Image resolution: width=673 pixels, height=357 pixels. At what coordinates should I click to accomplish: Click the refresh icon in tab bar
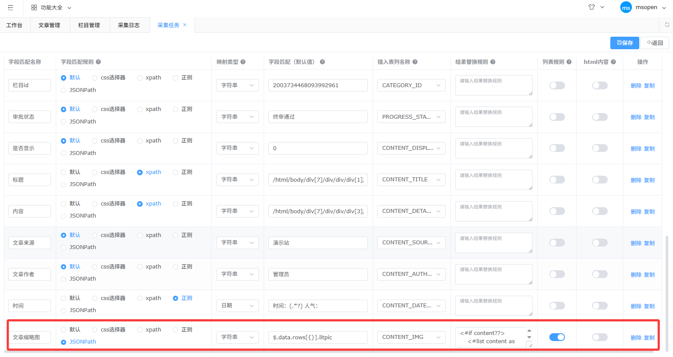[667, 25]
